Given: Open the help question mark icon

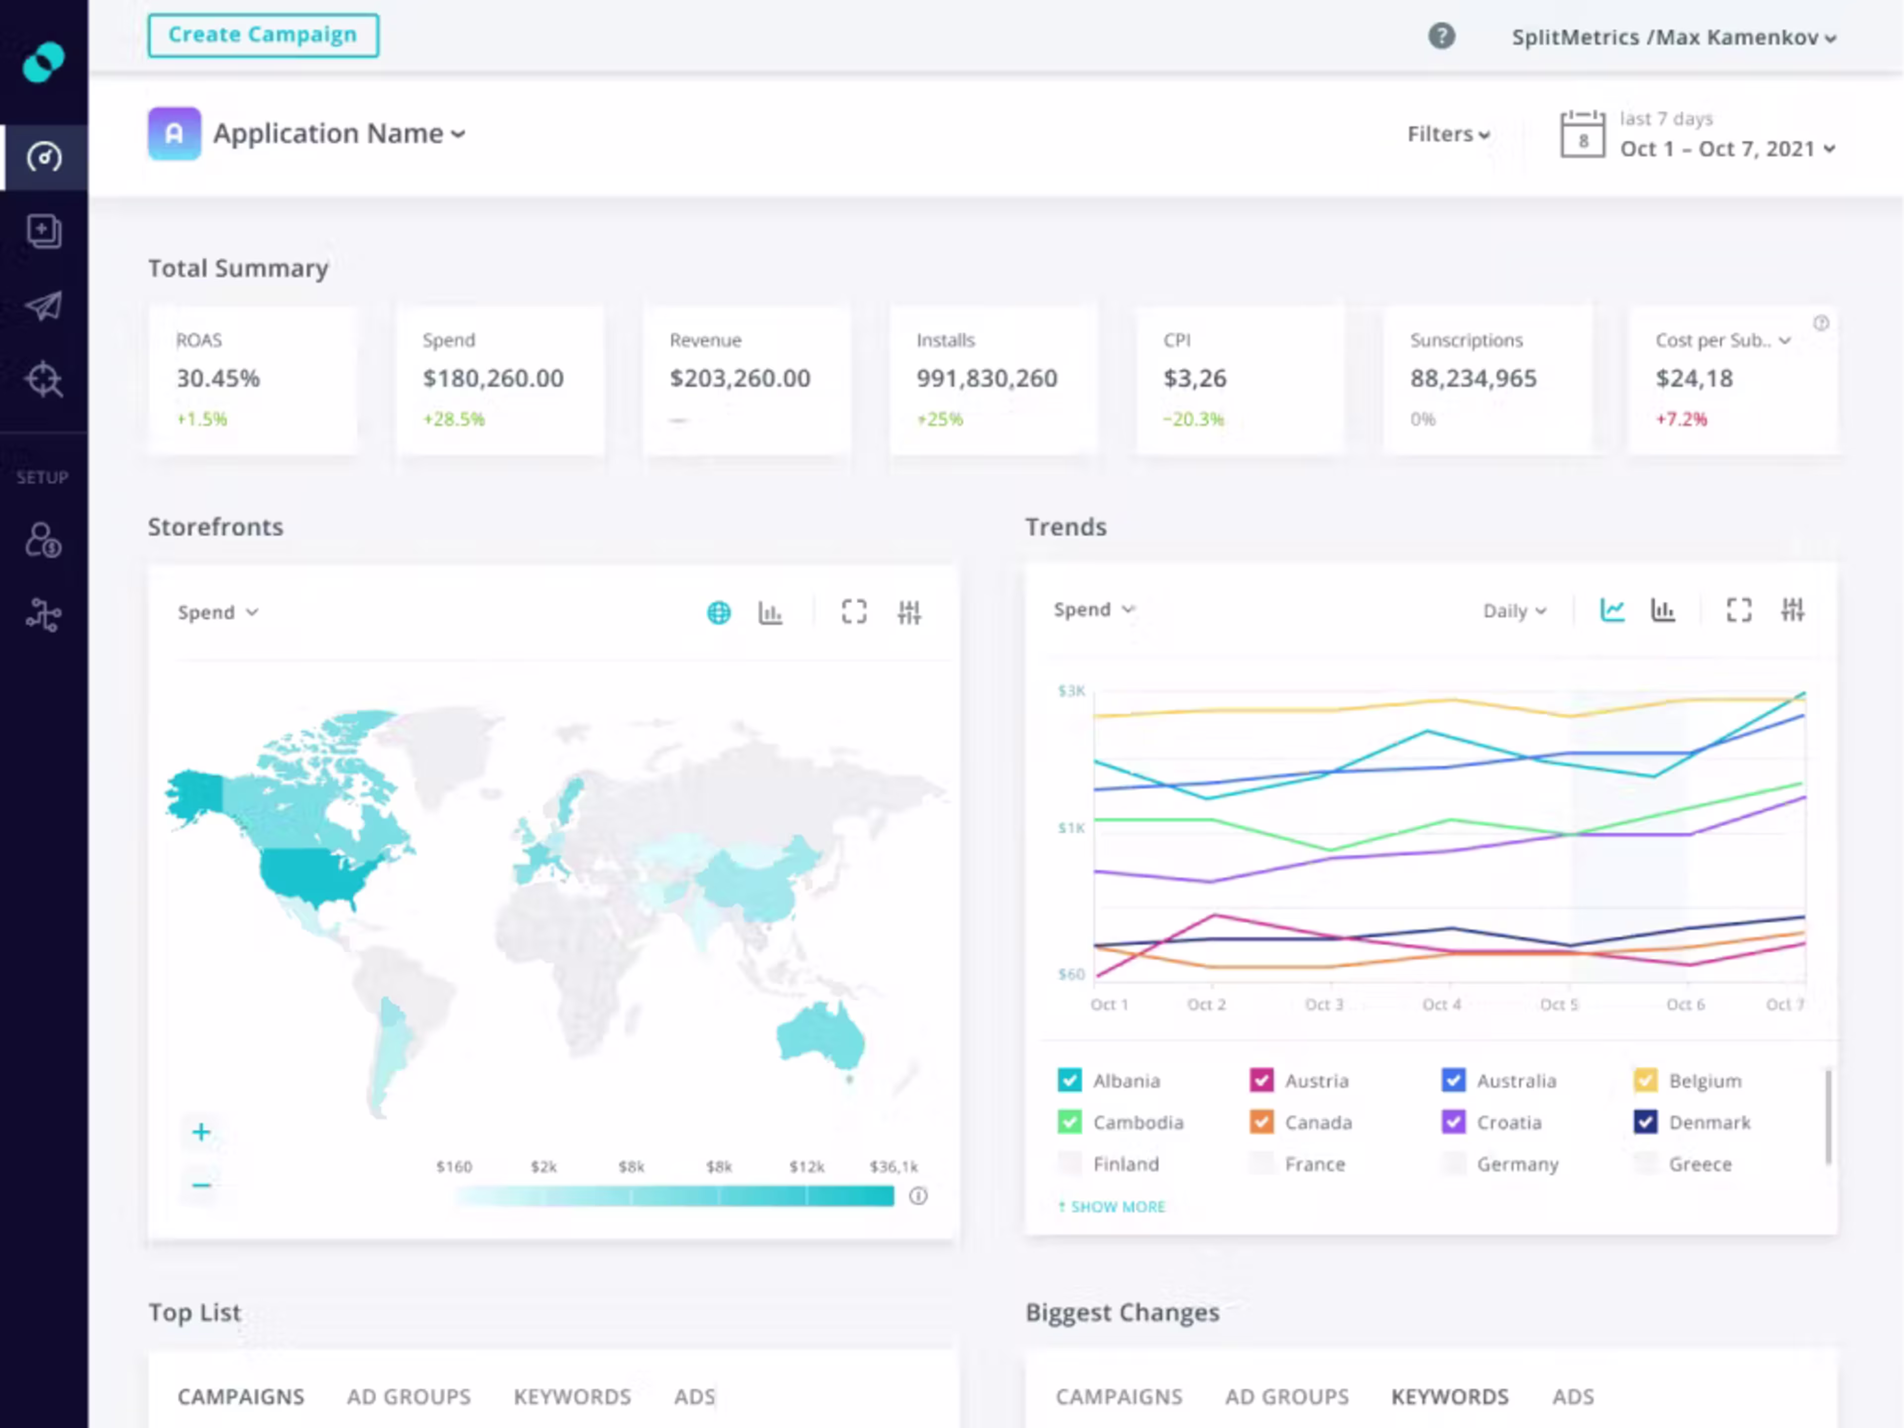Looking at the screenshot, I should pos(1442,36).
